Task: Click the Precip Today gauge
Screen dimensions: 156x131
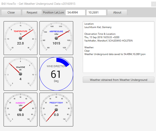Action: point(56,110)
